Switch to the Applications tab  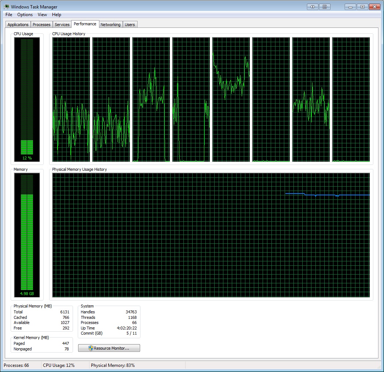point(18,25)
